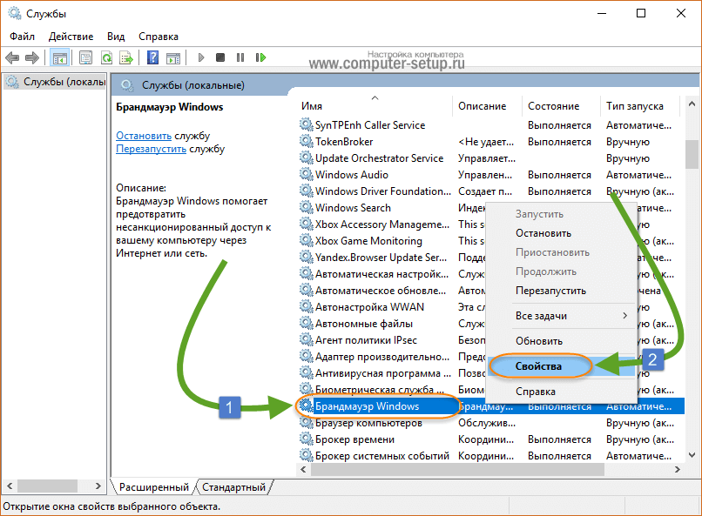
Task: Open the Properties toolbar icon
Action: click(x=85, y=57)
